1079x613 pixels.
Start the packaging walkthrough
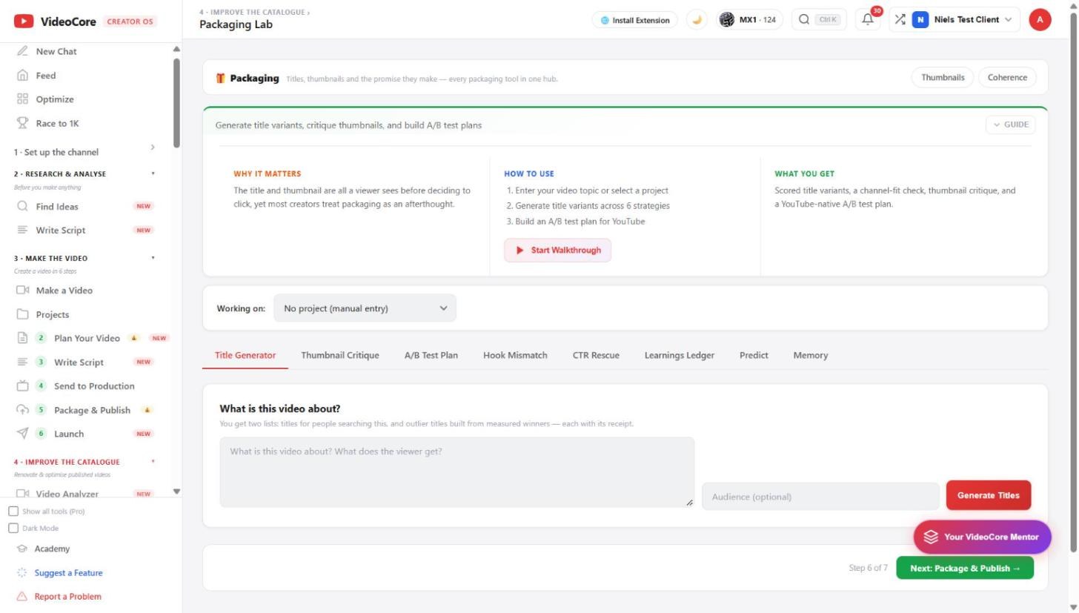pyautogui.click(x=558, y=251)
